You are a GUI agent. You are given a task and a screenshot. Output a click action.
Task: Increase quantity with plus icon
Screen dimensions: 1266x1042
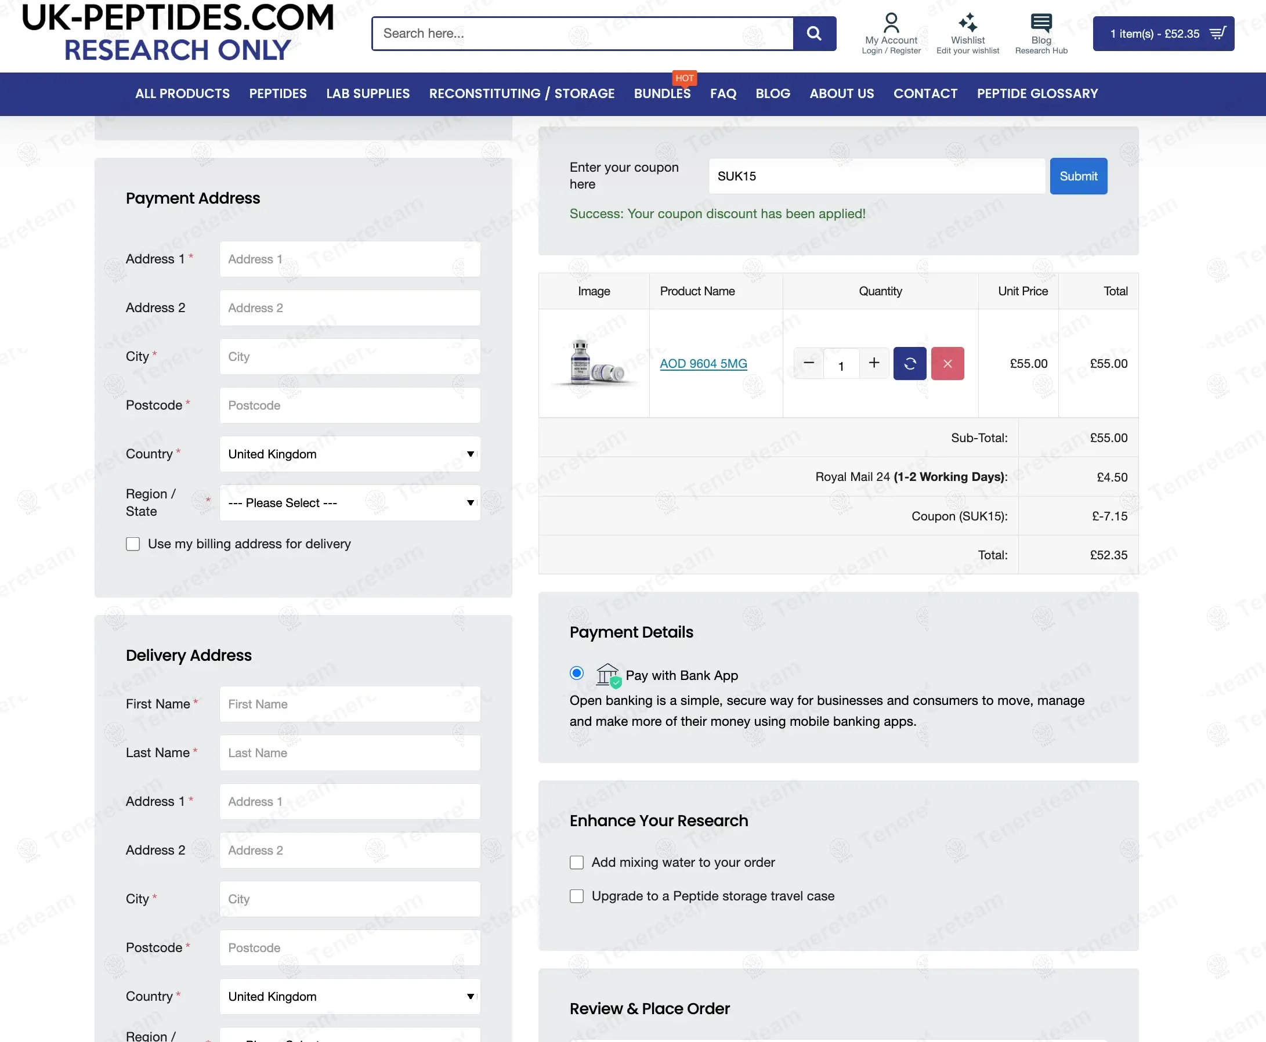click(873, 363)
